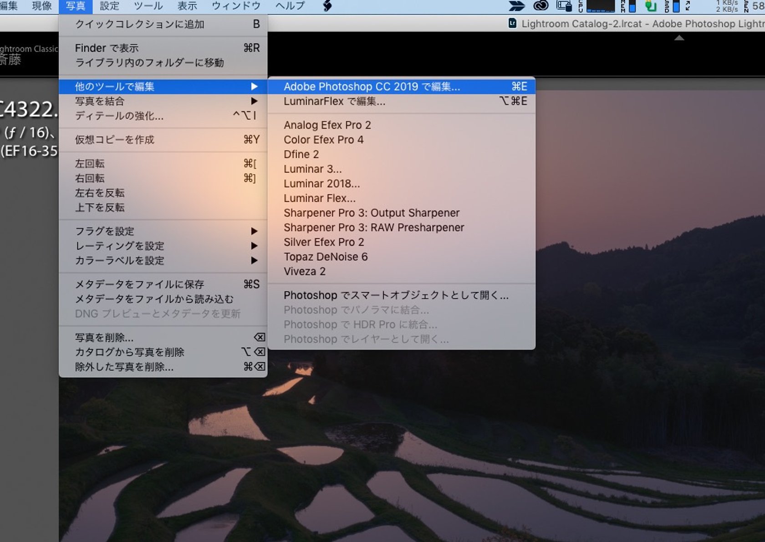Collapse top panel with the triangle arrow
The image size is (765, 542).
click(x=679, y=38)
